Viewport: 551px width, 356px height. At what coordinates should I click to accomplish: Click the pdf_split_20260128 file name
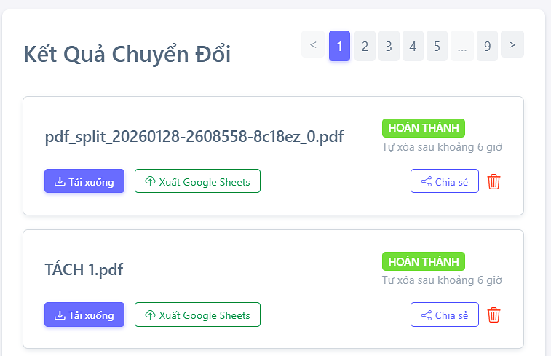click(x=194, y=136)
